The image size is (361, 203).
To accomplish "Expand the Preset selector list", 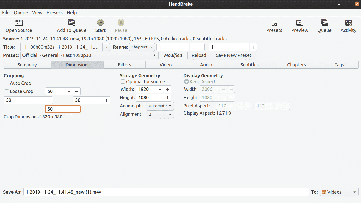I will coord(89,55).
